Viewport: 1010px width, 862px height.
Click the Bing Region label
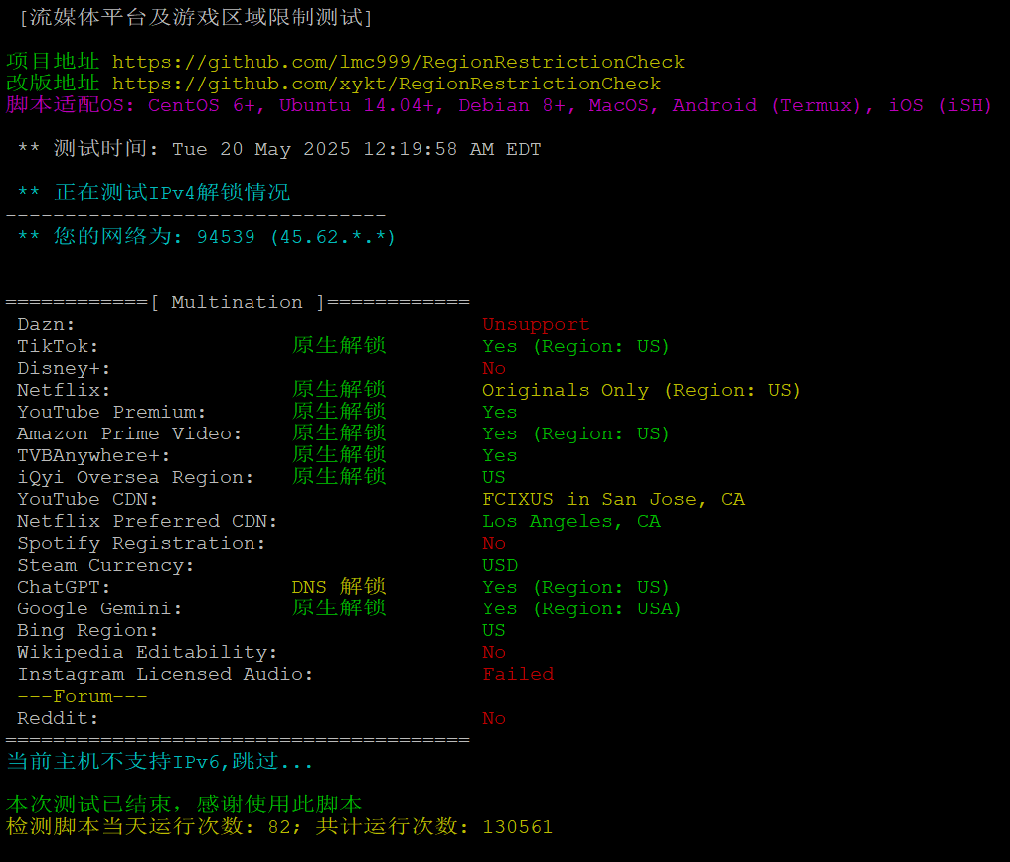tap(87, 631)
